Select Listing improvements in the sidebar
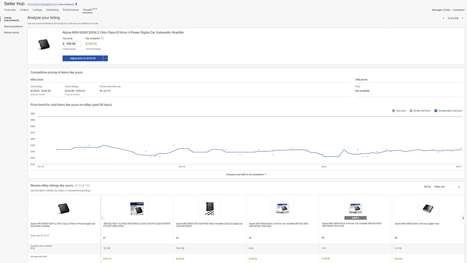Image resolution: width=467 pixels, height=263 pixels. [11, 19]
